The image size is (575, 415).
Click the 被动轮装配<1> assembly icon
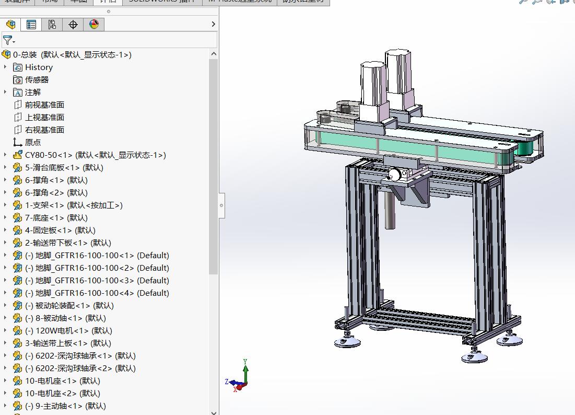(x=18, y=306)
